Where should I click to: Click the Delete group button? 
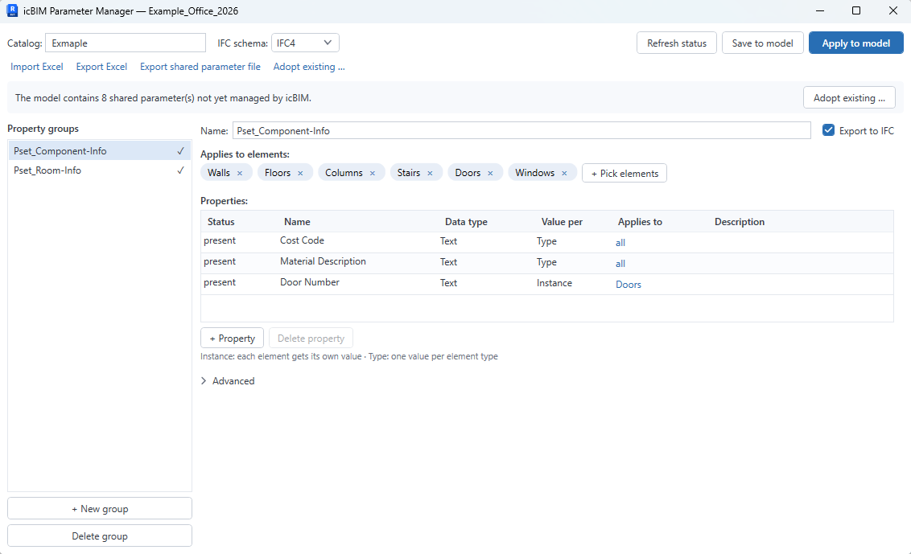click(99, 536)
